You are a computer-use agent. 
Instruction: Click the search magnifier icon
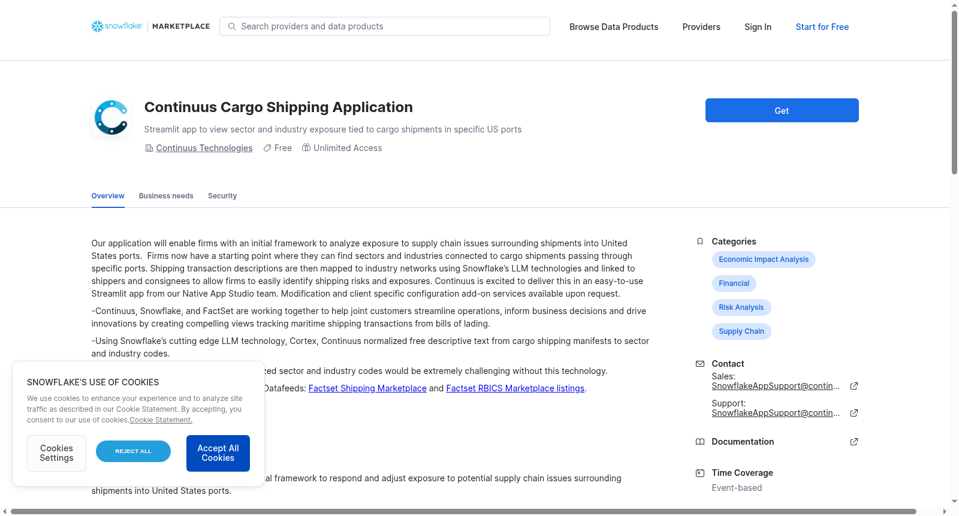click(232, 26)
